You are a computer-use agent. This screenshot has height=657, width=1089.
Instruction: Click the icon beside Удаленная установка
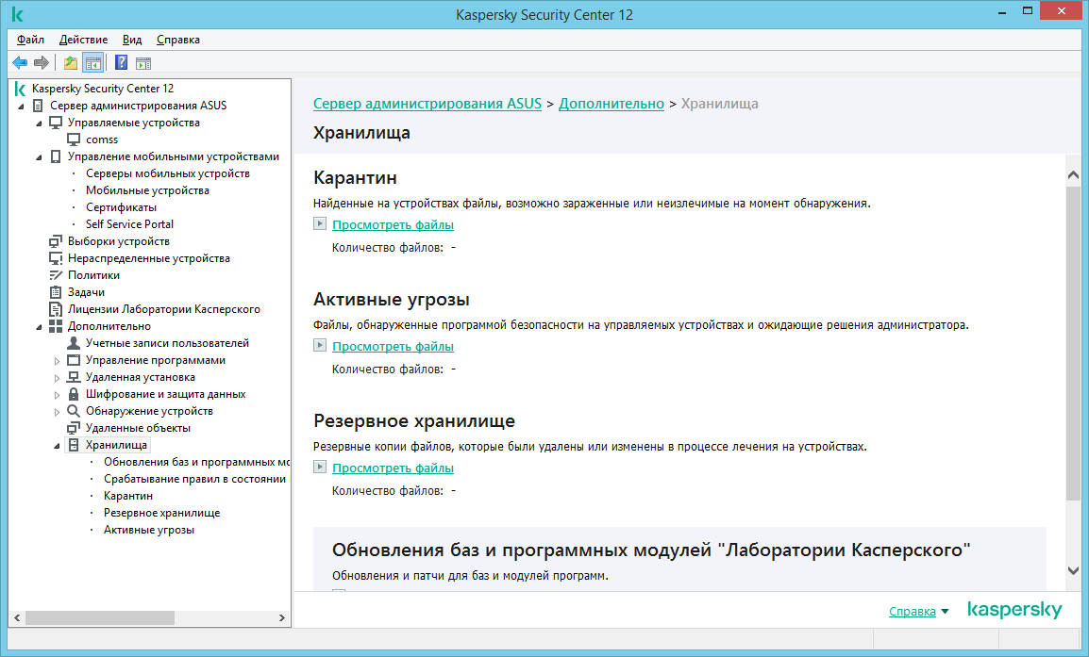pos(74,377)
